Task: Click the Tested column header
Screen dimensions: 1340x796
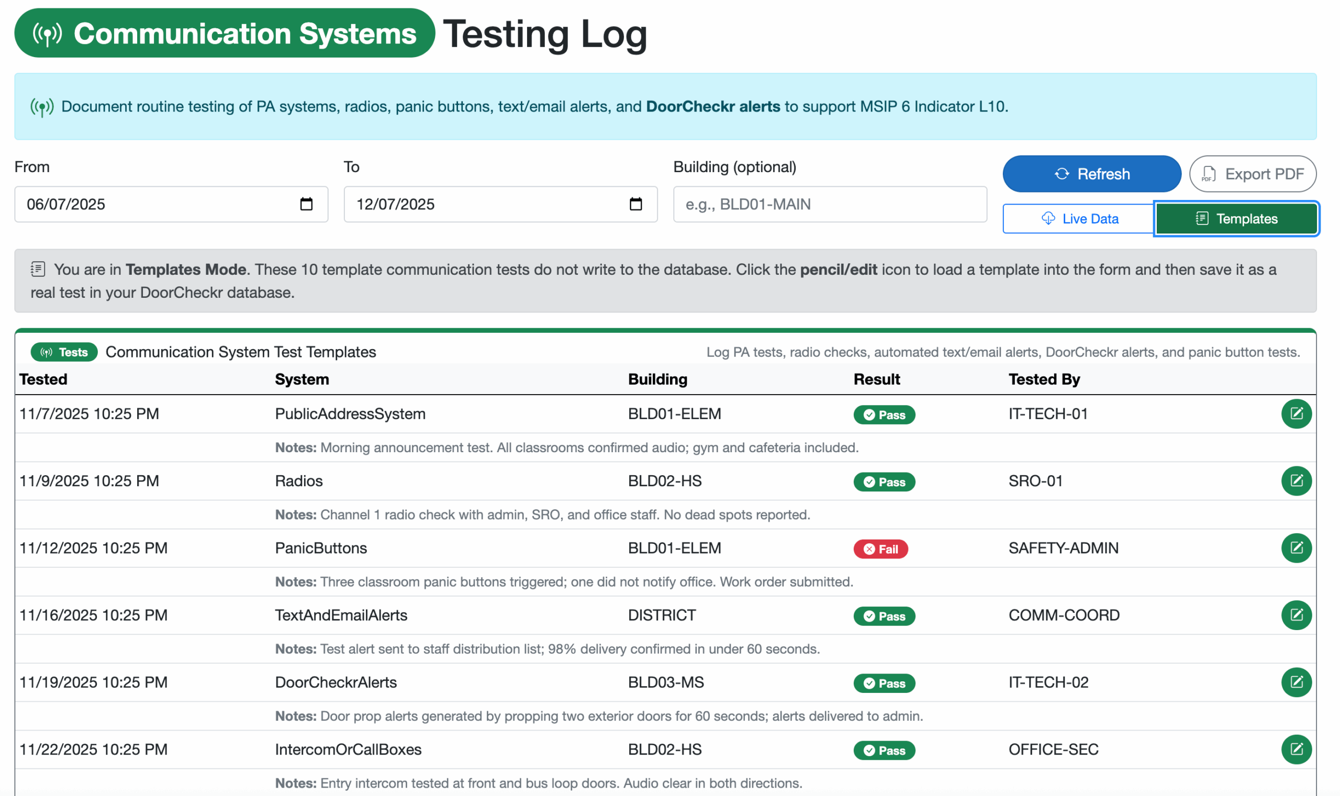Action: [43, 379]
